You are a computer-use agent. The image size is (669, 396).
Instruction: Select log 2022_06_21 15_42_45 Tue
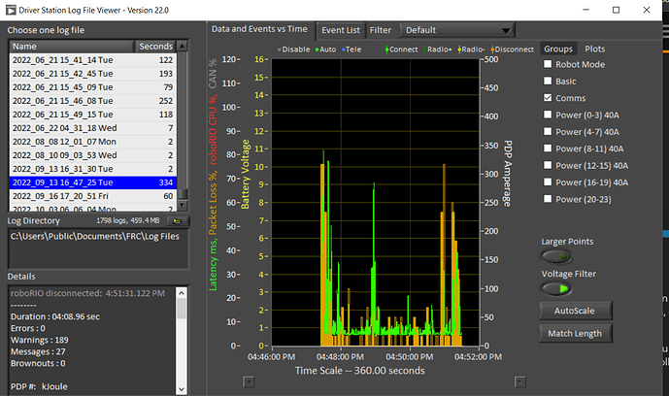tap(93, 74)
